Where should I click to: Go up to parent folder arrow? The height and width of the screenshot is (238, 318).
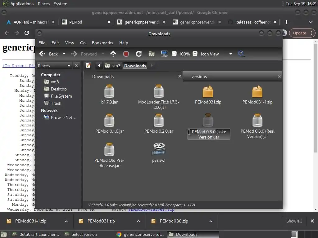pos(113,54)
